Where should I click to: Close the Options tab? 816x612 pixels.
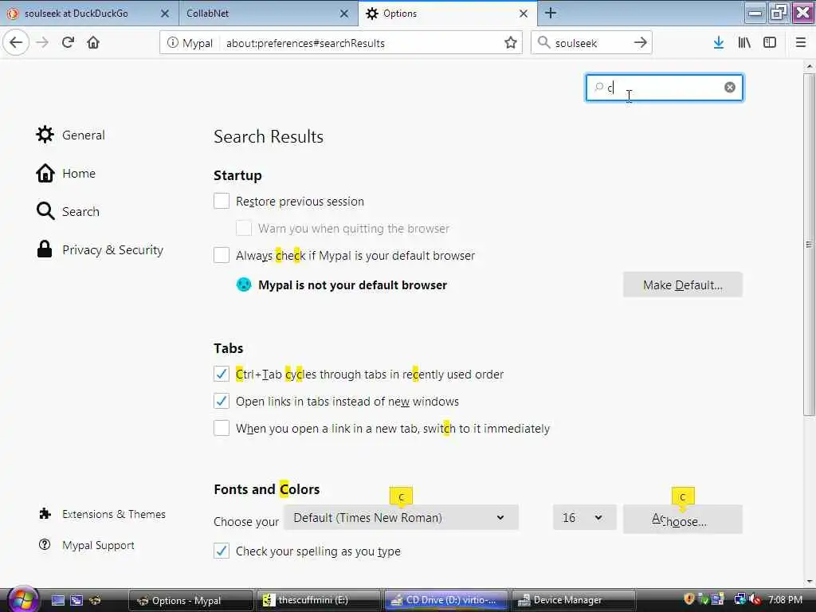pyautogui.click(x=524, y=14)
